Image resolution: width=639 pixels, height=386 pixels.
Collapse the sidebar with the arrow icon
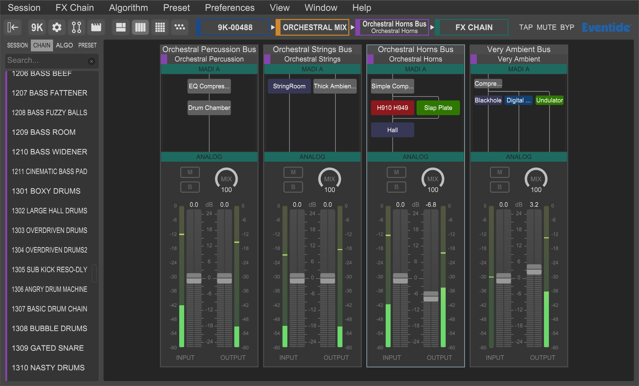(13, 27)
